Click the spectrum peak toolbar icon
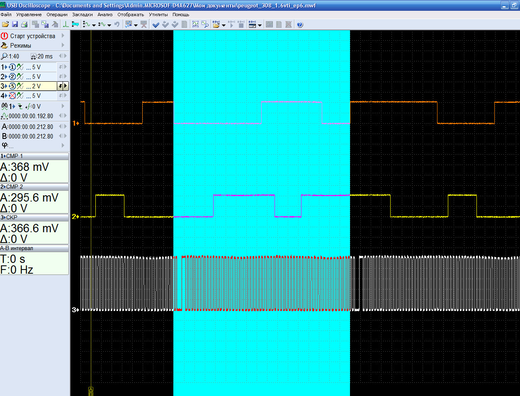 (66, 24)
